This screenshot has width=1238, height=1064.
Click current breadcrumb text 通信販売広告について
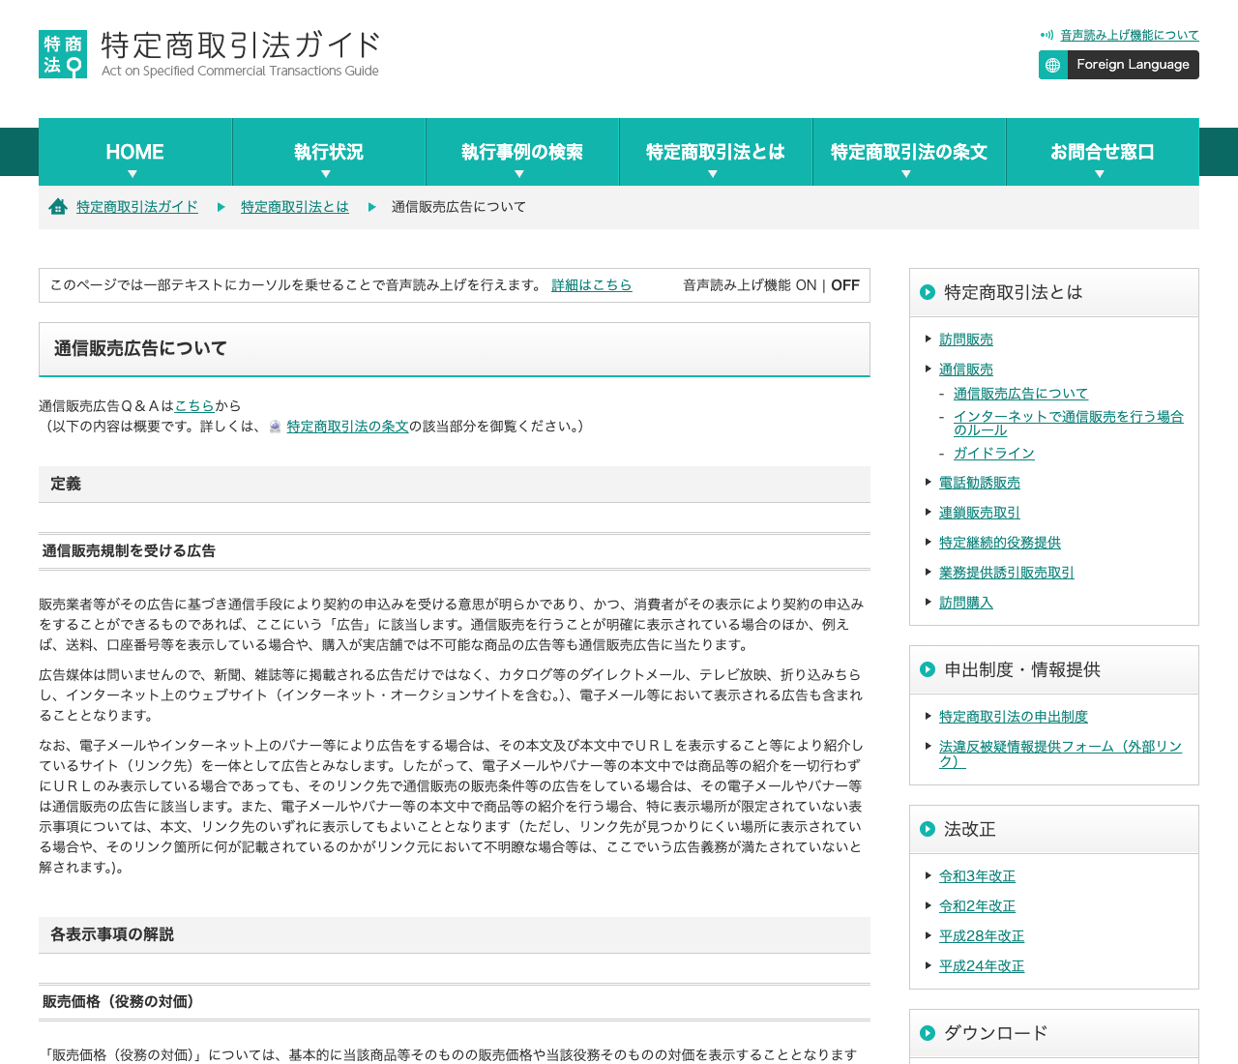click(x=458, y=207)
